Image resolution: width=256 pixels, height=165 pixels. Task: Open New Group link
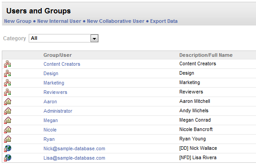(x=17, y=21)
